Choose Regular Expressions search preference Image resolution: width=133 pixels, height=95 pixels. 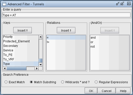click(111, 82)
